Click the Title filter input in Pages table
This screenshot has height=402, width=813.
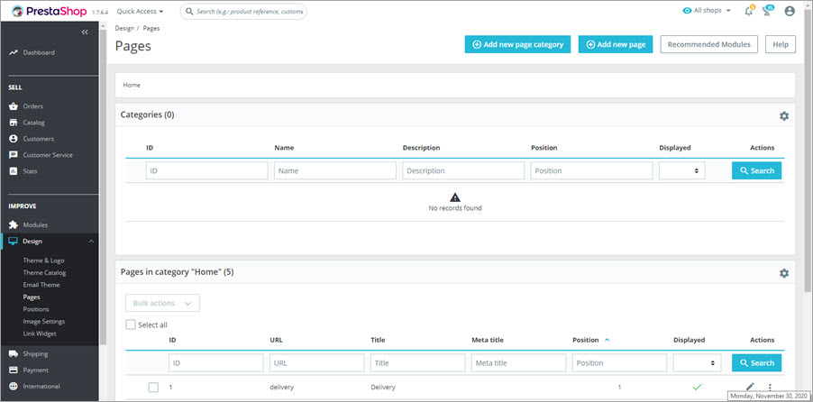click(x=417, y=362)
